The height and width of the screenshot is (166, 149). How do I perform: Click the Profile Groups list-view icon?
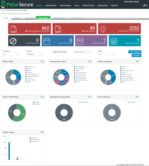pyautogui.click(x=41, y=132)
